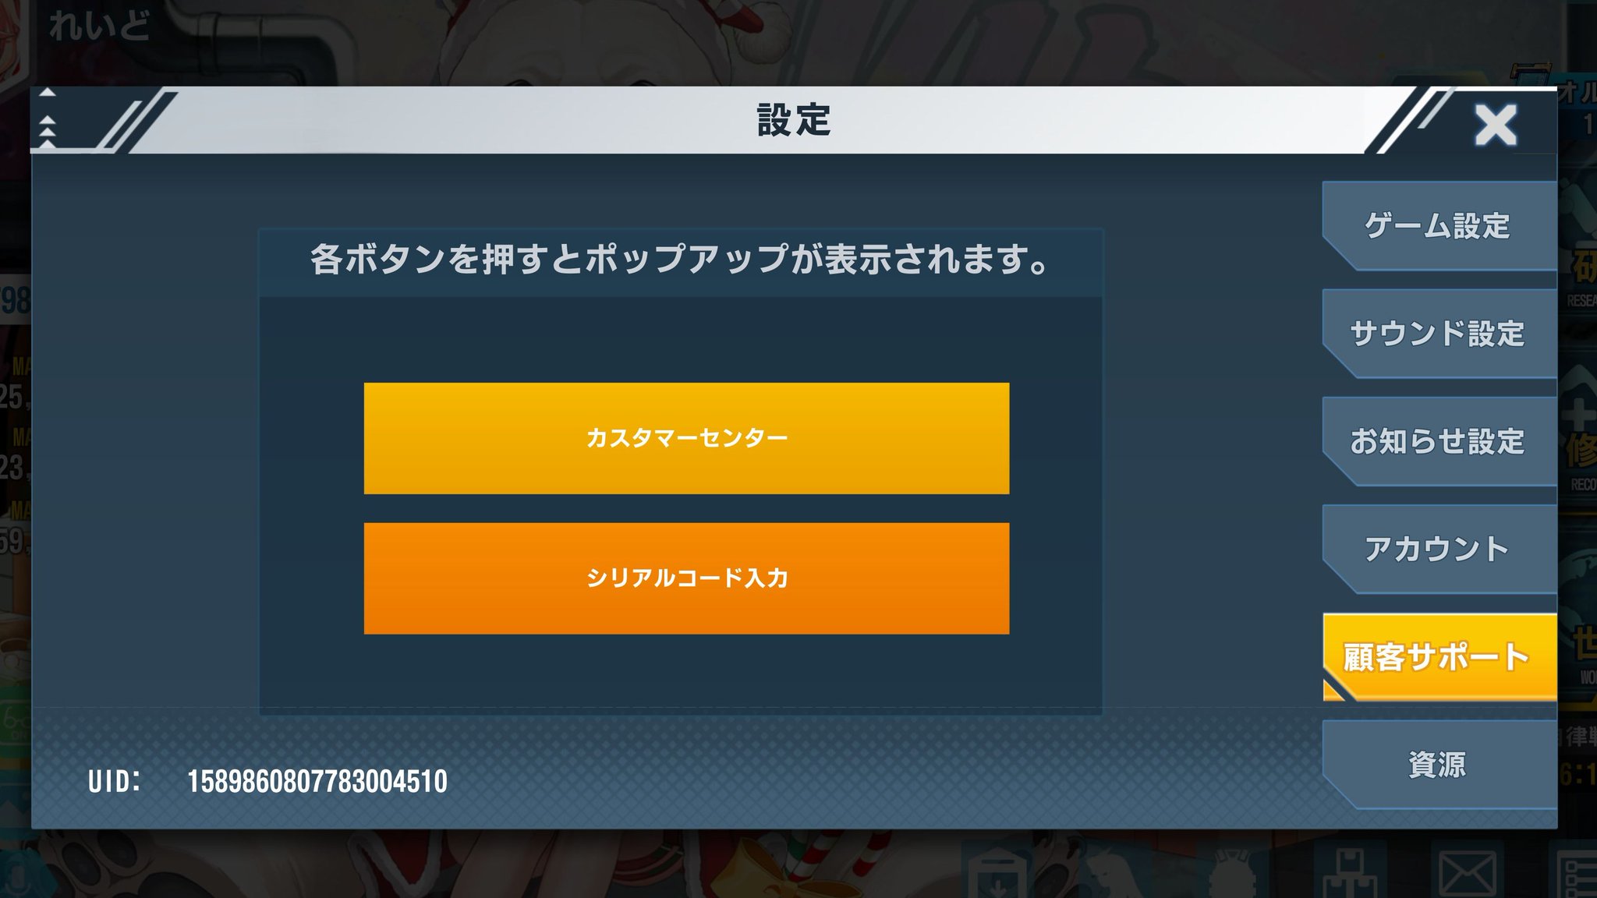The width and height of the screenshot is (1597, 898).
Task: Select the お知らせ設定 tab
Action: (1439, 441)
